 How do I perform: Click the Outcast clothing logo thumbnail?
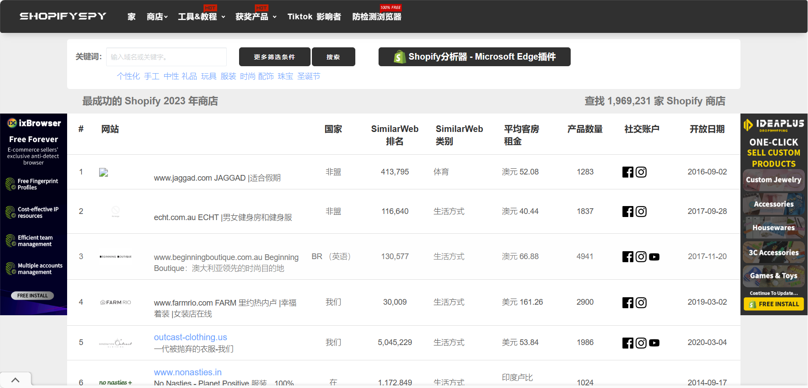(116, 343)
